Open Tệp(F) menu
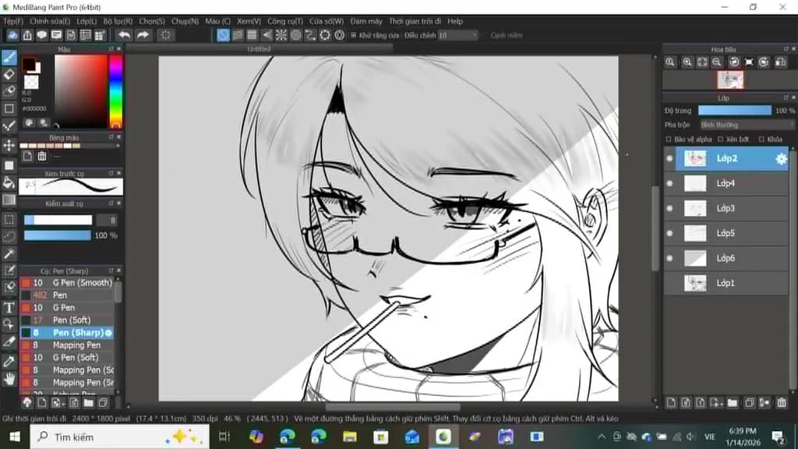The width and height of the screenshot is (798, 449). click(x=12, y=21)
